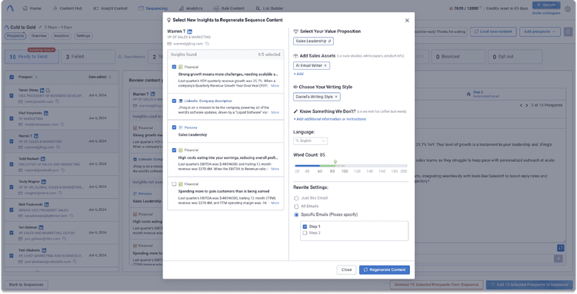Open the settings gear icon in top bar
This screenshot has height=294, width=577.
(568, 9)
